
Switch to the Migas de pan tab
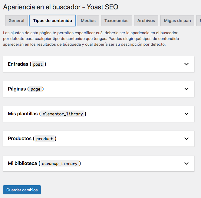tap(177, 21)
